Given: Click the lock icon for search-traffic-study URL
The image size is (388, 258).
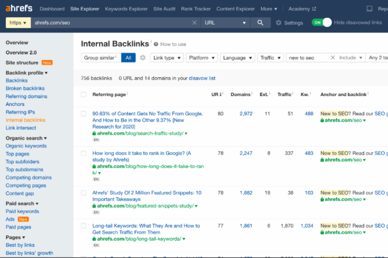Looking at the screenshot, I should point(94,133).
